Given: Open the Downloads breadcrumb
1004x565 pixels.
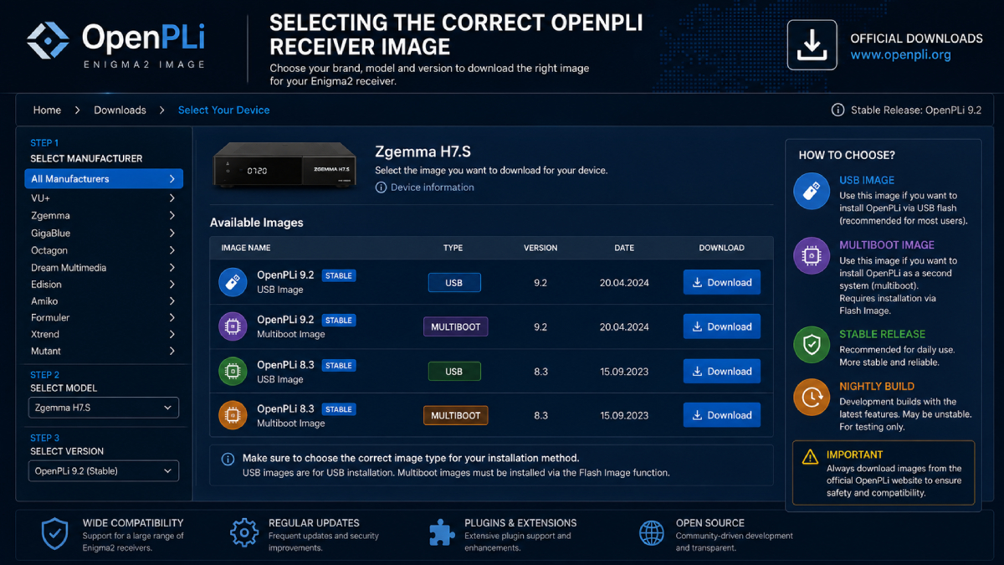Looking at the screenshot, I should tap(120, 110).
